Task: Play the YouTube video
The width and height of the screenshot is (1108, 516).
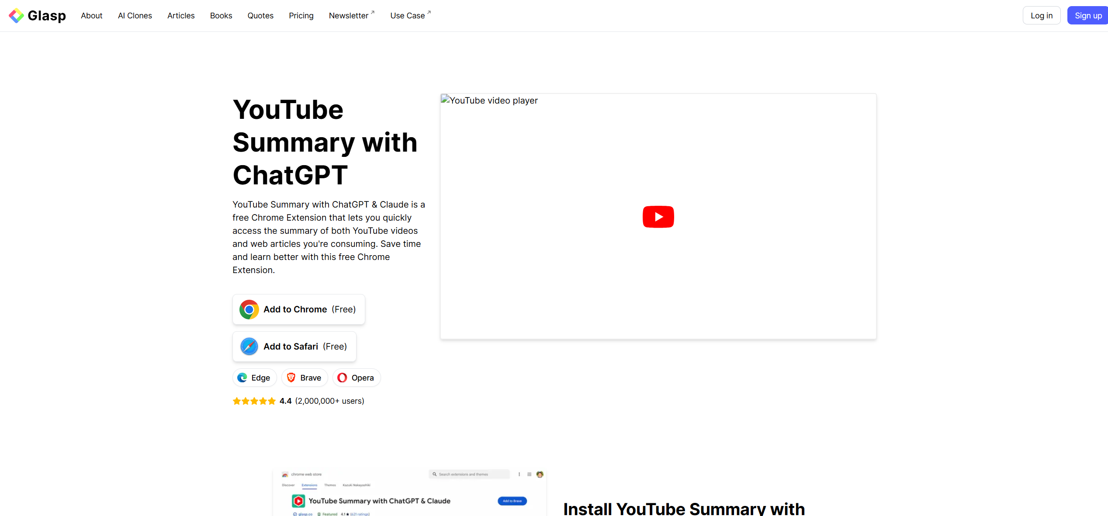Action: tap(658, 217)
